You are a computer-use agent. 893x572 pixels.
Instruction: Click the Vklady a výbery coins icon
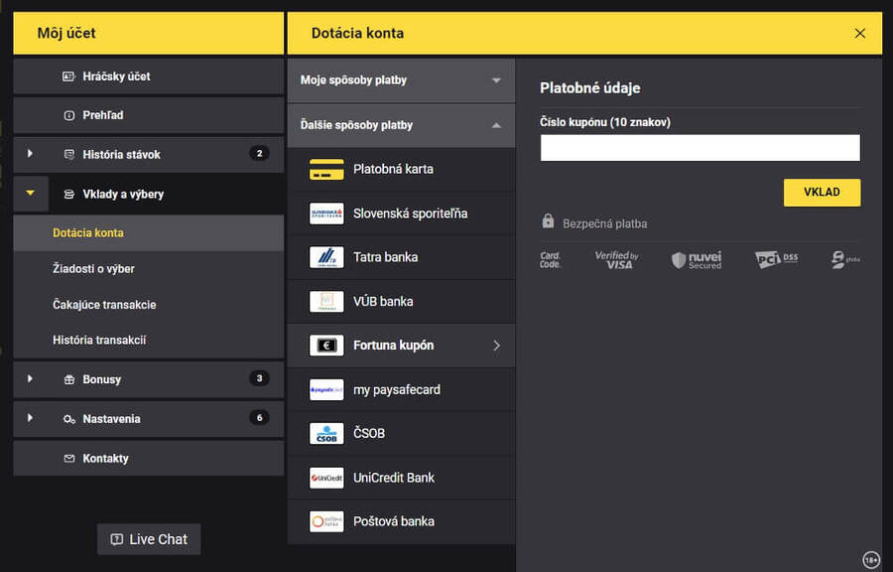pos(68,195)
